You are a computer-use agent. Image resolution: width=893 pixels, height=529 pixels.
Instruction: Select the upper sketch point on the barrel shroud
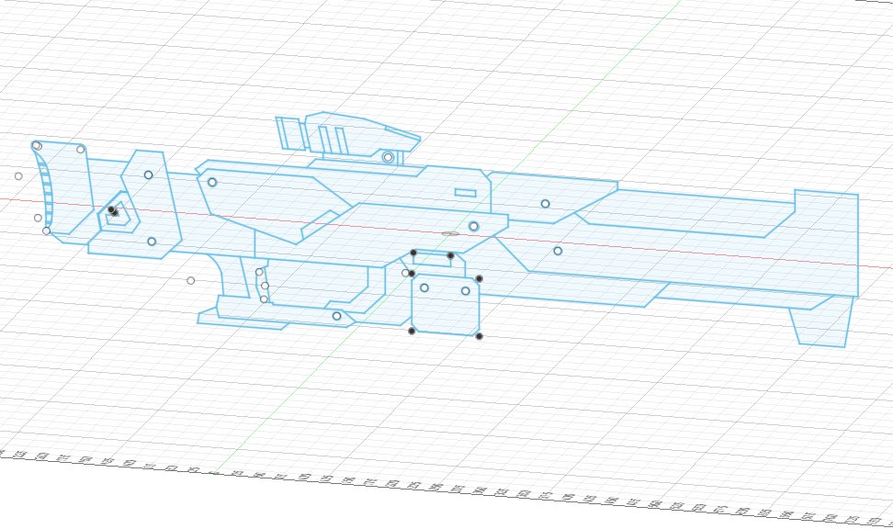pos(545,203)
